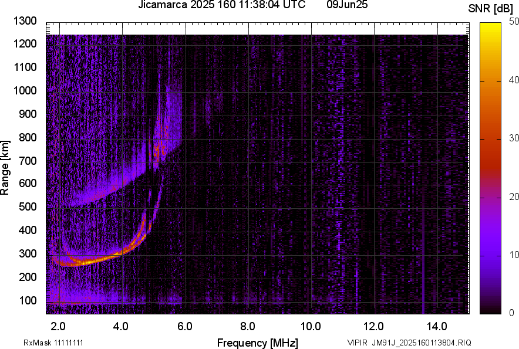Click frequency tick label '14.0'

(x=437, y=327)
